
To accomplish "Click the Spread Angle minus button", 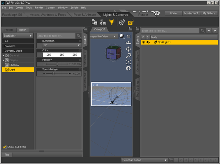I will (44, 73).
